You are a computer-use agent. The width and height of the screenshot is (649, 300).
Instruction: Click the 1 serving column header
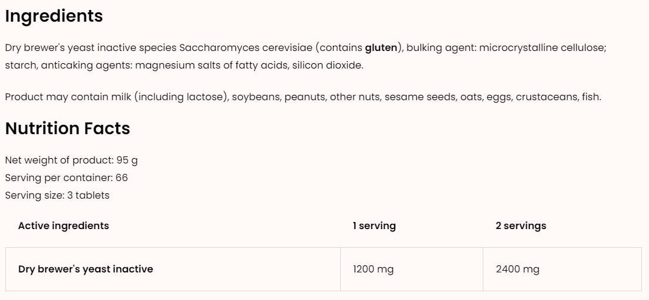click(x=374, y=226)
